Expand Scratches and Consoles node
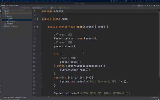The width and height of the screenshot is (160, 100). [x=3, y=27]
